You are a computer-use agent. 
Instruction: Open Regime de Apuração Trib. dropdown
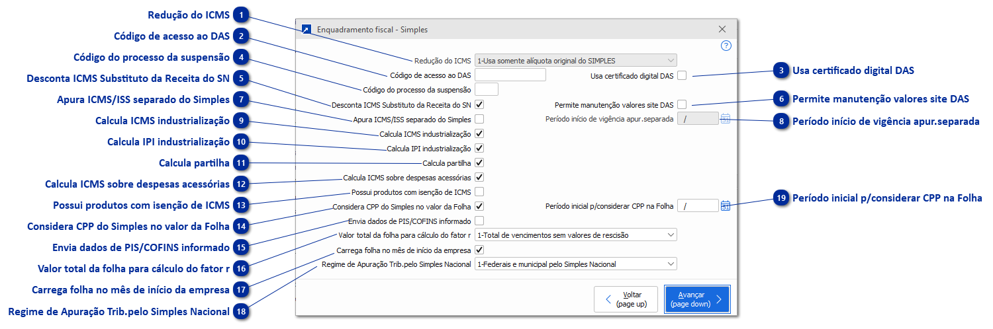point(575,264)
